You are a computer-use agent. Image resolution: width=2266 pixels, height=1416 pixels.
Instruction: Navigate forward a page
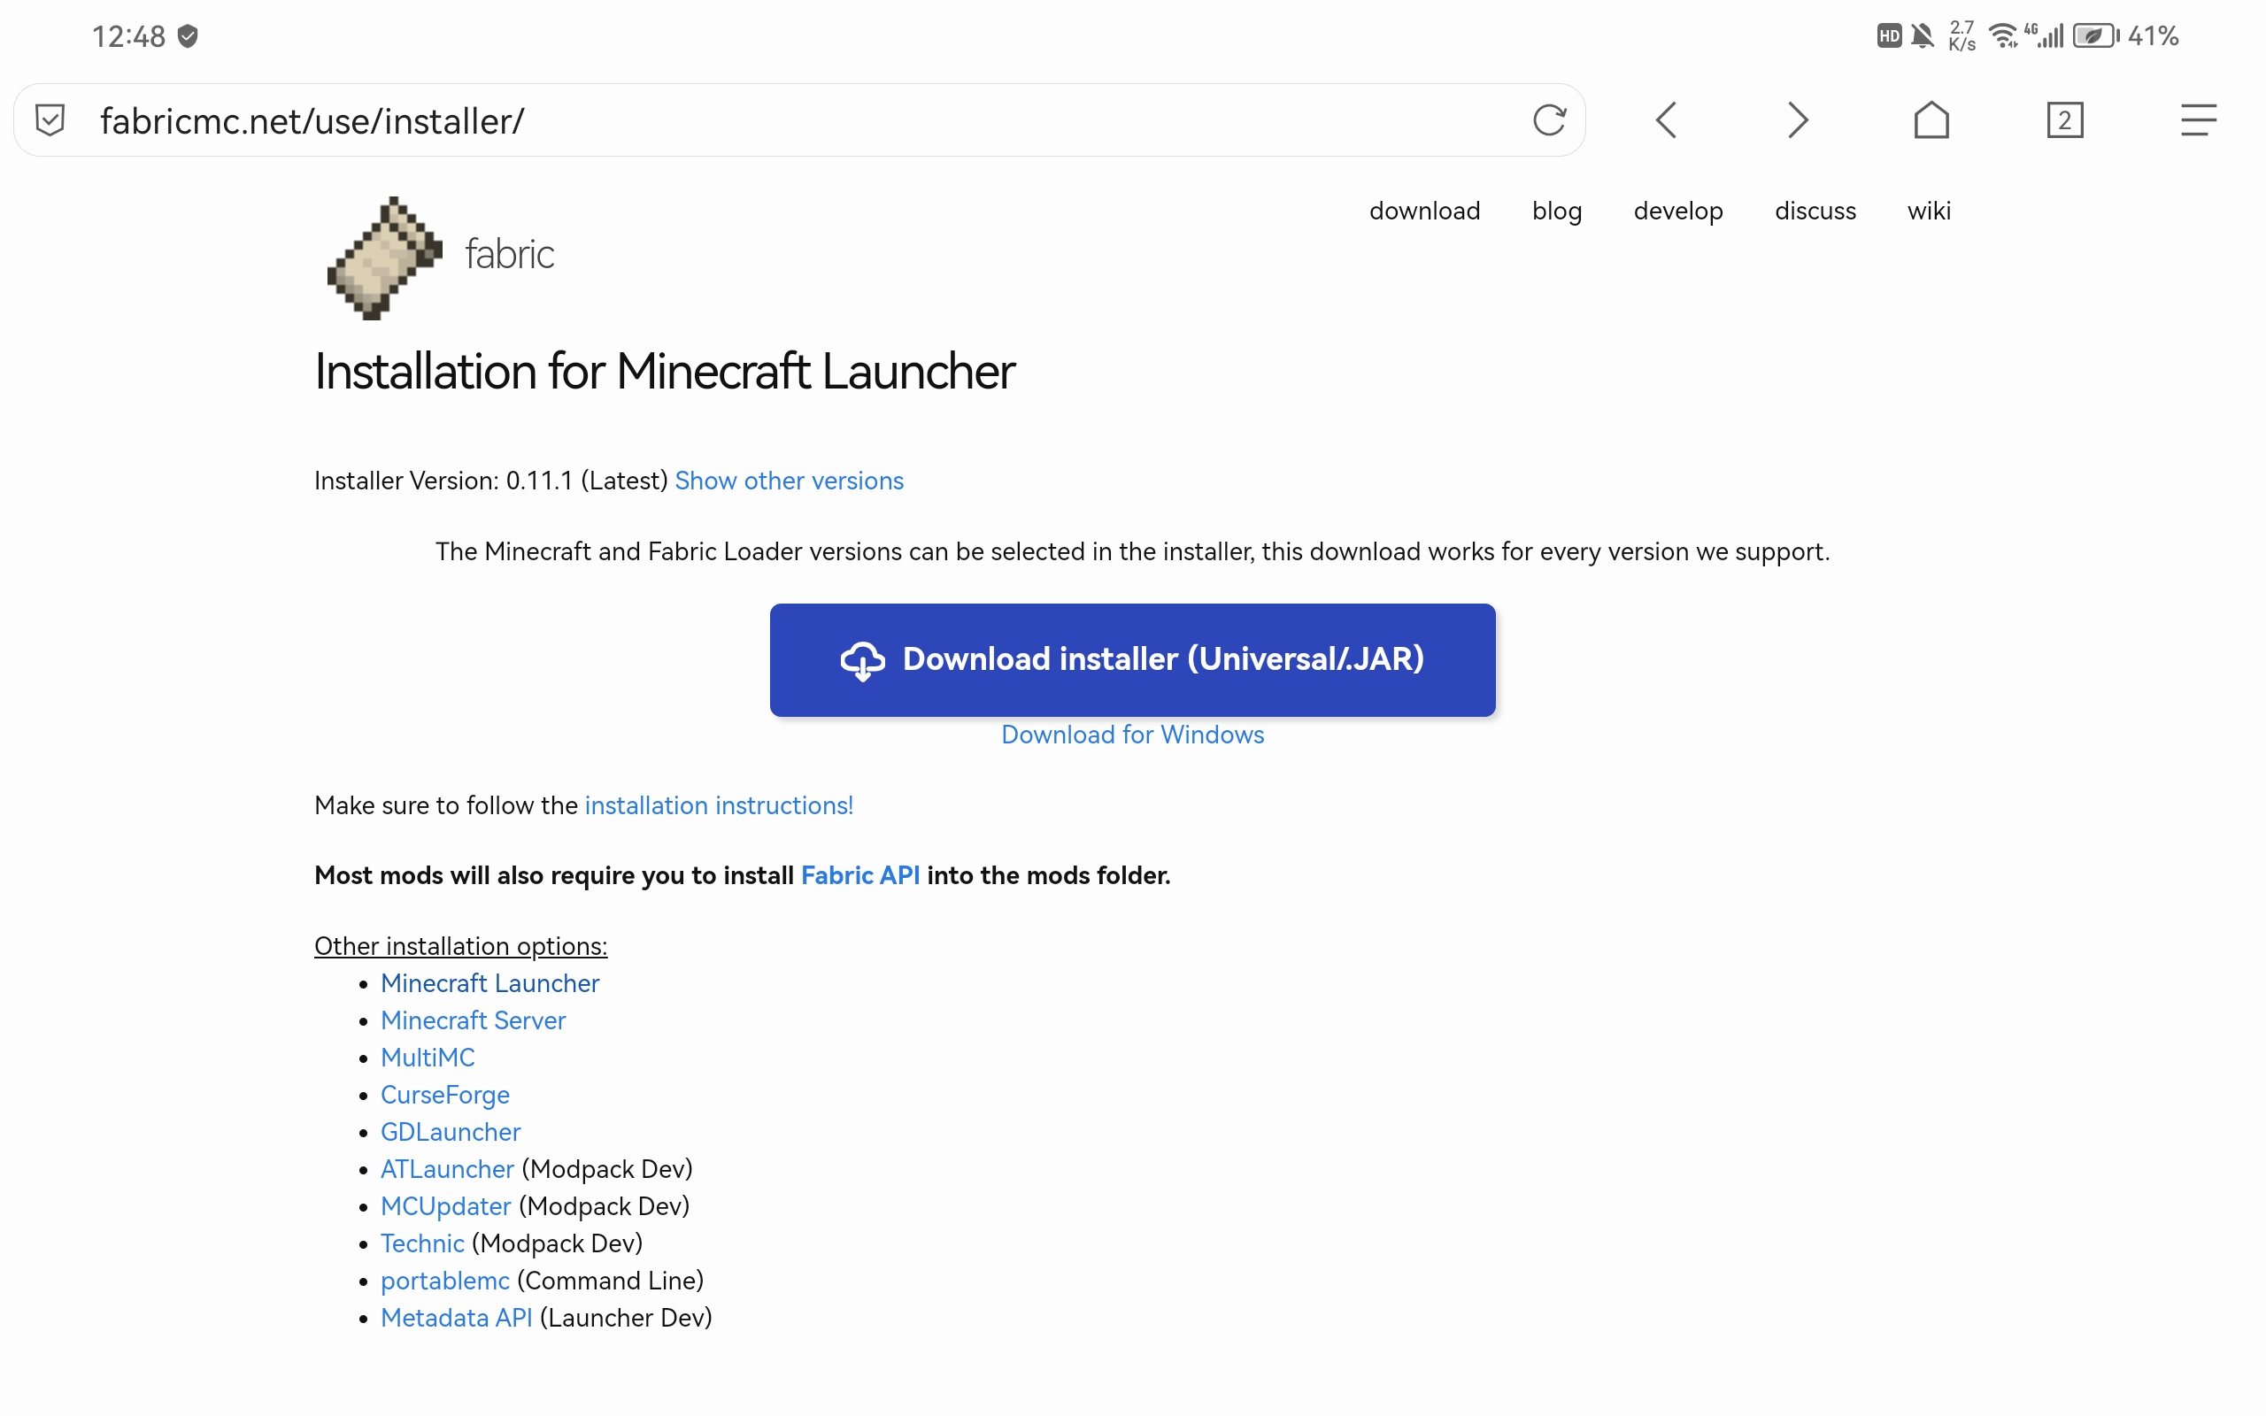[1798, 119]
